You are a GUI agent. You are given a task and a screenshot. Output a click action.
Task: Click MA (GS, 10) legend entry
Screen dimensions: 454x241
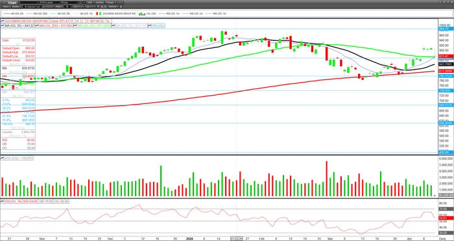pos(83,14)
